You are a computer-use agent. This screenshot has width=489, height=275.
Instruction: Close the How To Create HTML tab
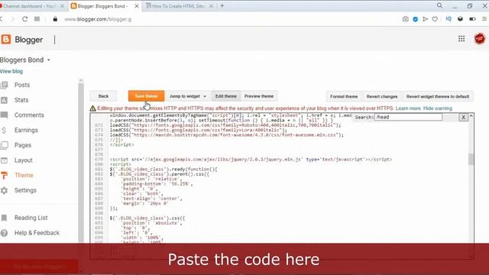coord(211,6)
